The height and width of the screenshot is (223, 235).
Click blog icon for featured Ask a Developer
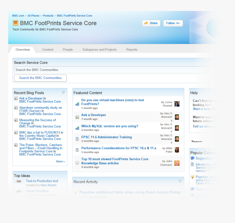[x=77, y=117]
